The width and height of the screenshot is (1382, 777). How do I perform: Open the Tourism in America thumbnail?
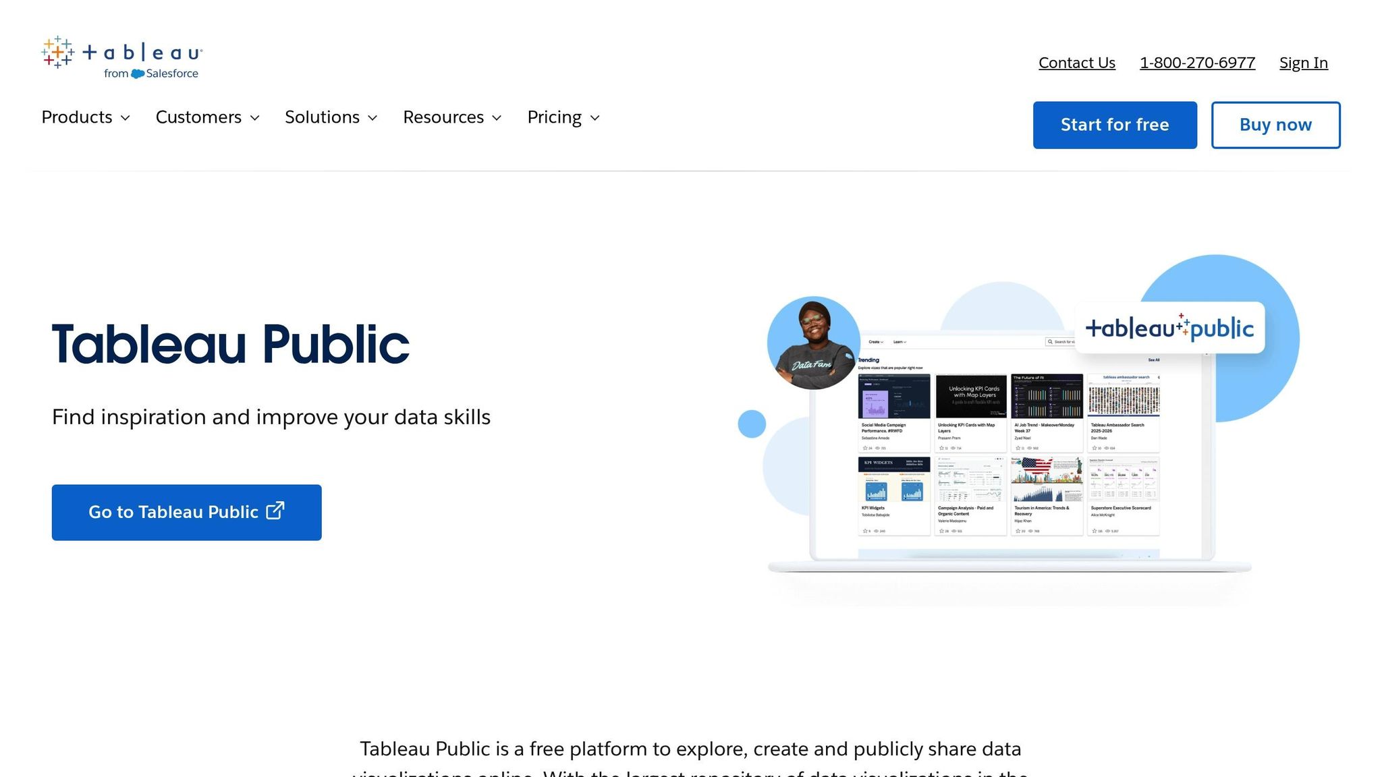pos(1047,480)
